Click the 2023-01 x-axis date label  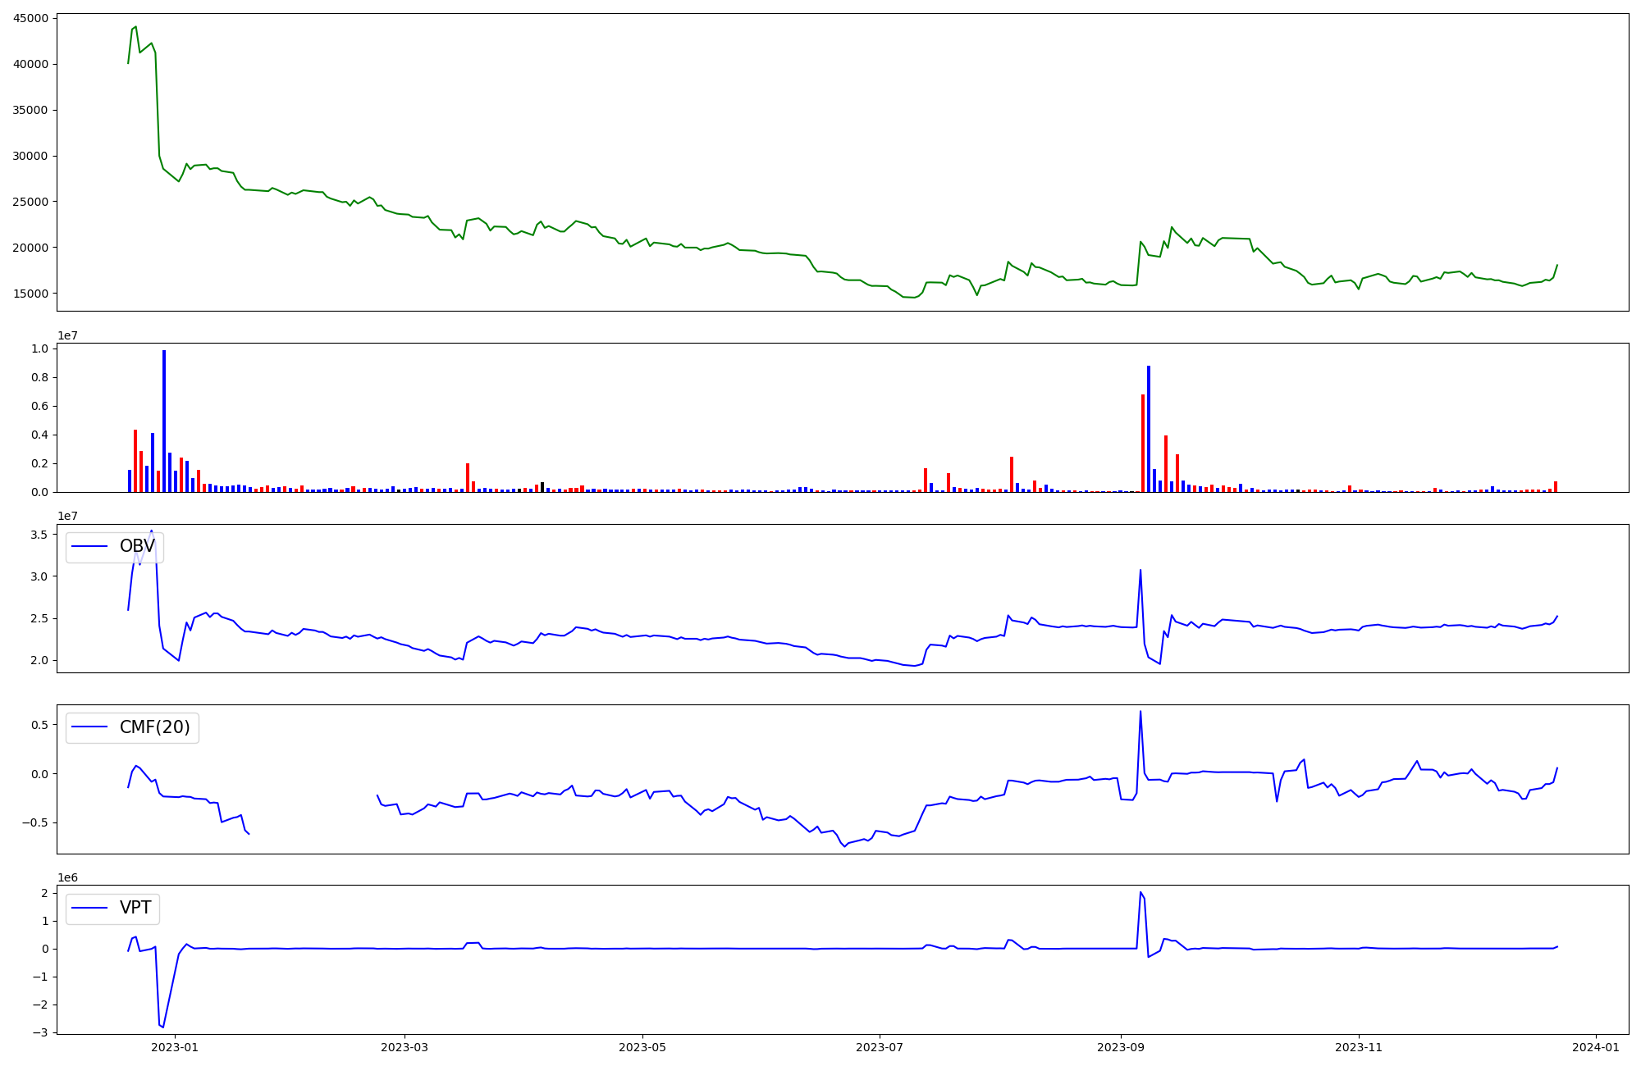[175, 1046]
